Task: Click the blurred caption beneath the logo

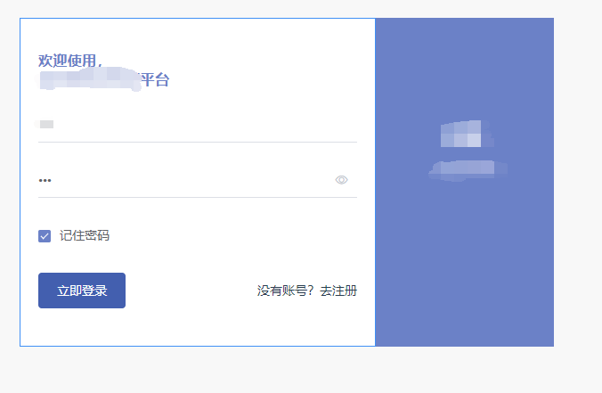Action: coord(468,170)
